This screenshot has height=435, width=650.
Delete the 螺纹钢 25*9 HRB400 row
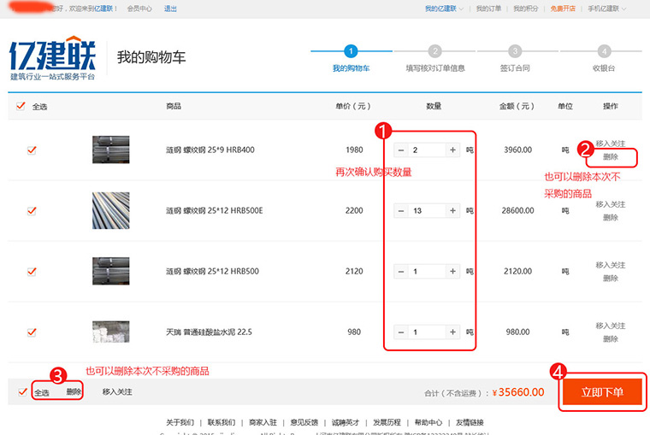(610, 157)
